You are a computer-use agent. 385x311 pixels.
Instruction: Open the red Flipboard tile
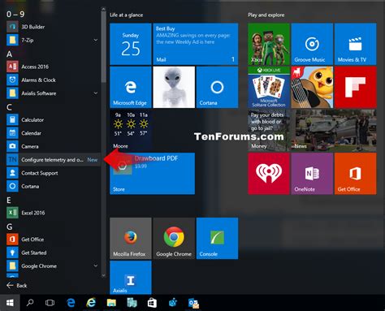355,87
